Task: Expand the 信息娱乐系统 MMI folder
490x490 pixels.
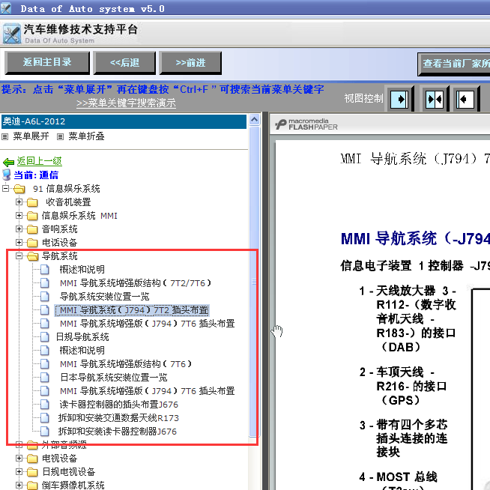Action: tap(19, 216)
